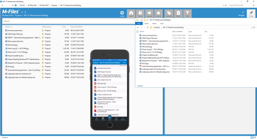257x139 pixels.
Task: Open the Filters funnel icon
Action: pyautogui.click(x=187, y=13)
